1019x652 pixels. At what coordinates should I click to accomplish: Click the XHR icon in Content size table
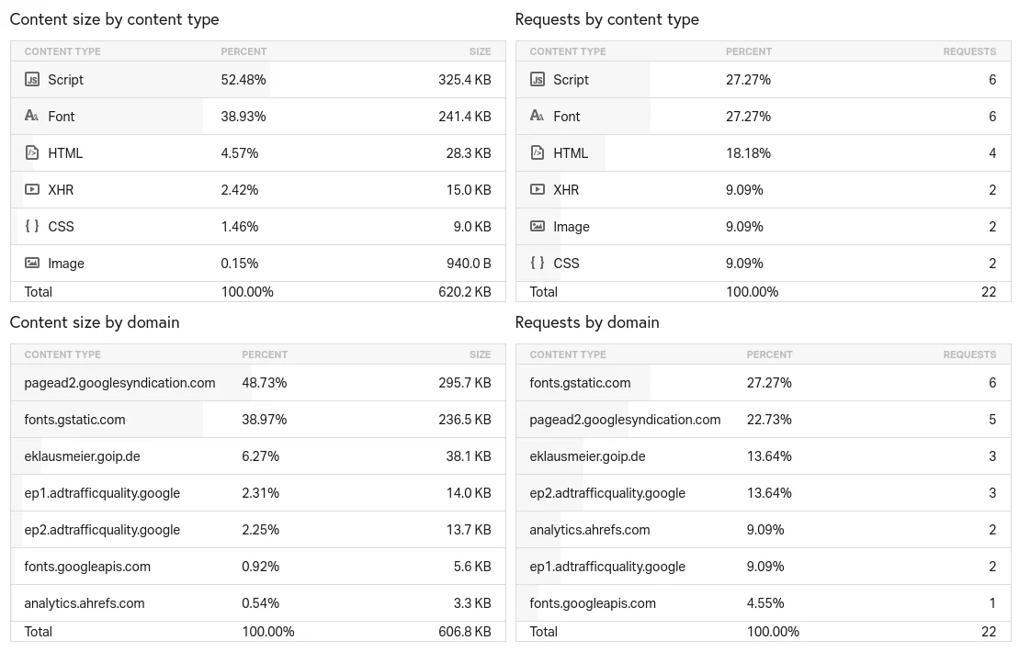coord(32,190)
